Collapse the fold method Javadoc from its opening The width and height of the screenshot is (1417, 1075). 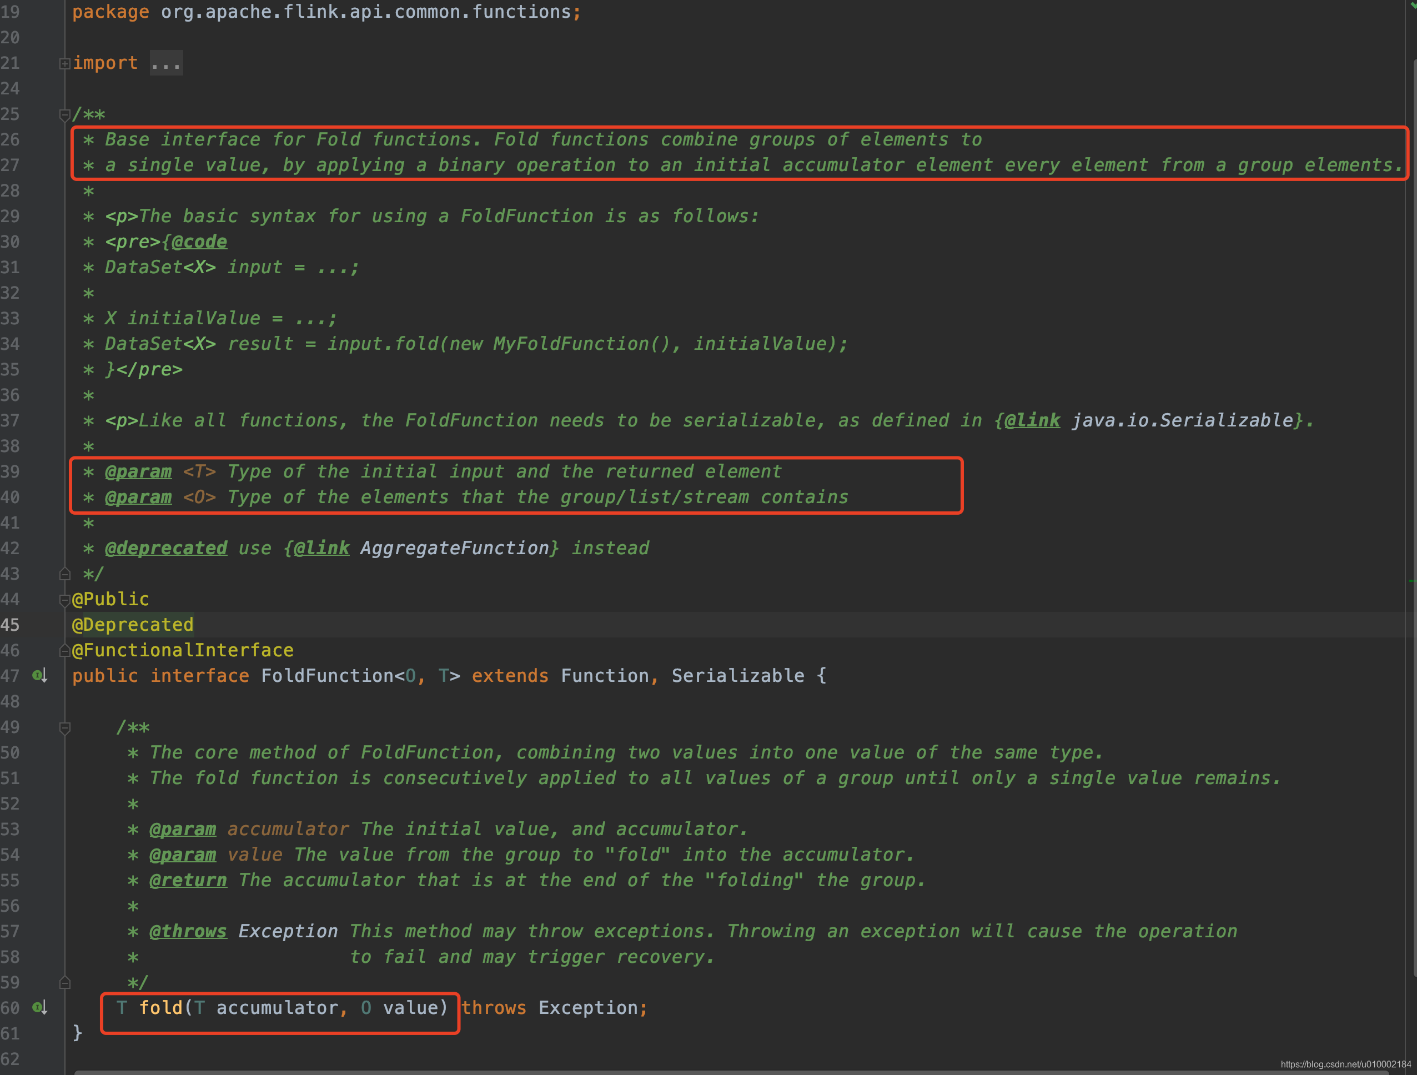tap(64, 728)
